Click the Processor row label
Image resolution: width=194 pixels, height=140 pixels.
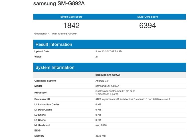41,92
